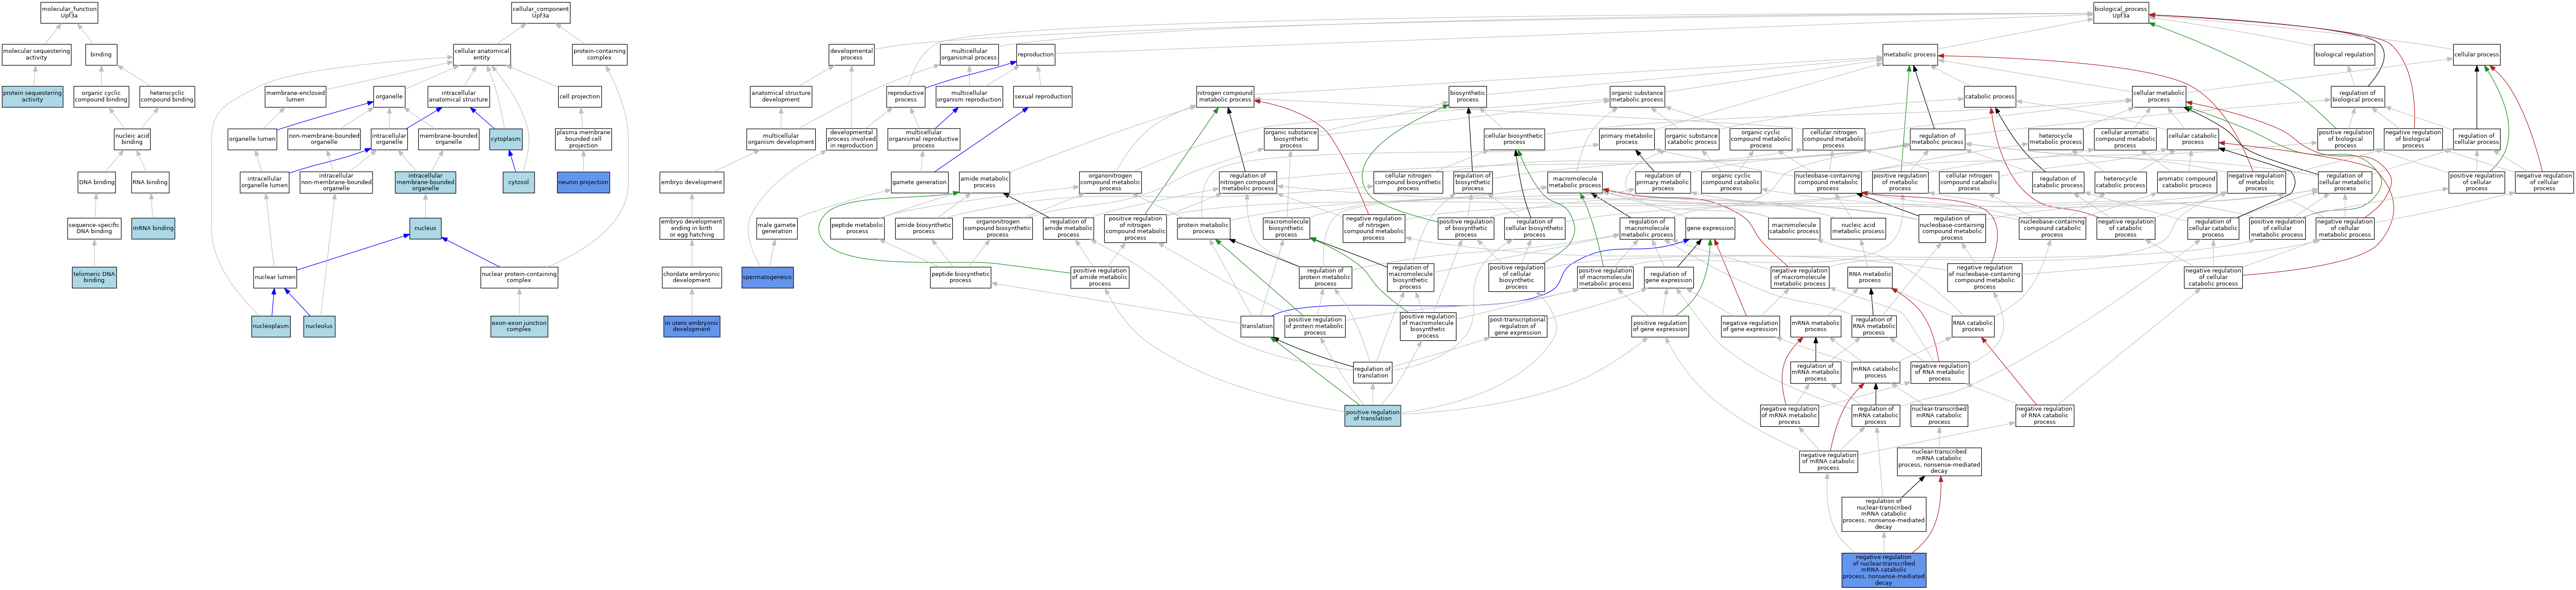The width and height of the screenshot is (2576, 590).
Task: Click the RNA binding node
Action: 150,182
